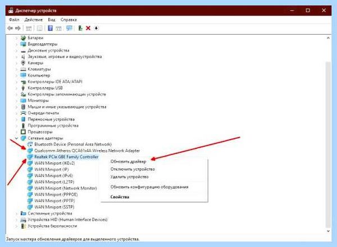Click the scrollbar down arrow

click(x=328, y=231)
